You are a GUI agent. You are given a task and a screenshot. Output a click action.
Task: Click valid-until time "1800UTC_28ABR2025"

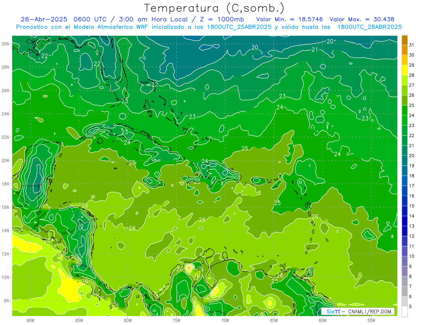[x=369, y=27]
